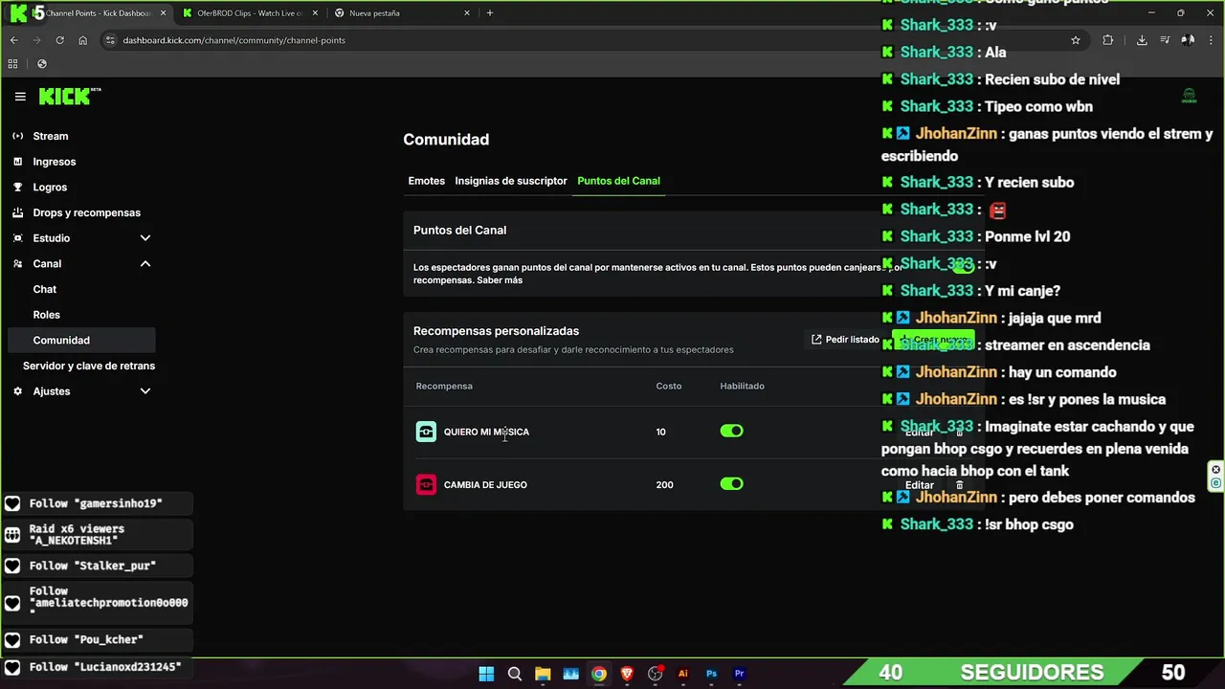Click the Costo column header
This screenshot has height=689, width=1225.
pos(669,386)
